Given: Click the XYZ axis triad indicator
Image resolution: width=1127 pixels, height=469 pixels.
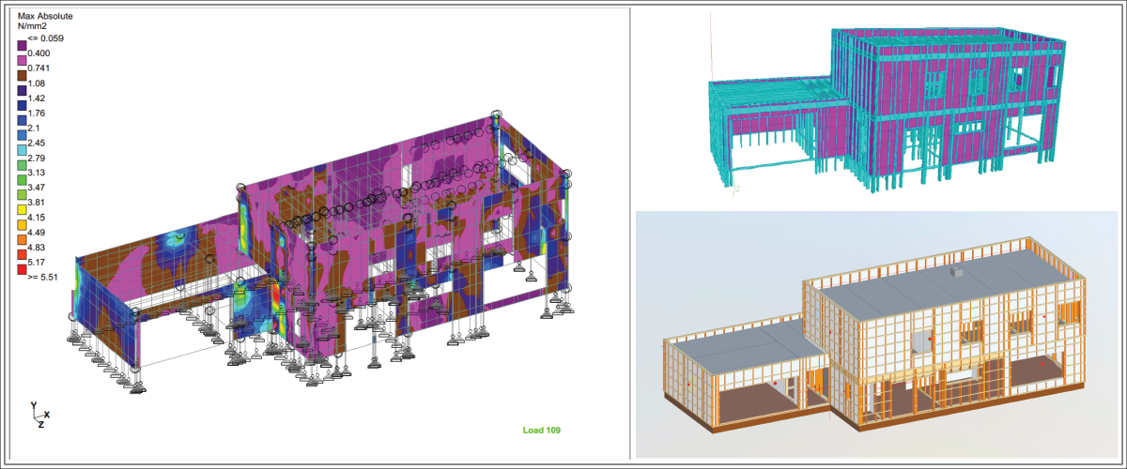Looking at the screenshot, I should pyautogui.click(x=38, y=416).
